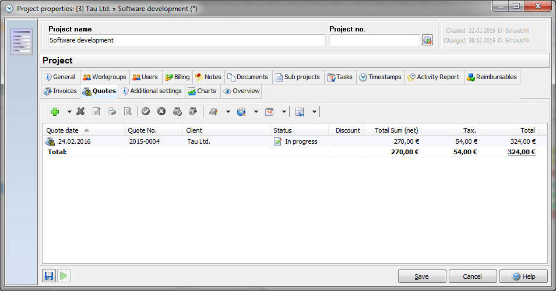Click the Help button
This screenshot has height=291, width=556.
click(523, 276)
